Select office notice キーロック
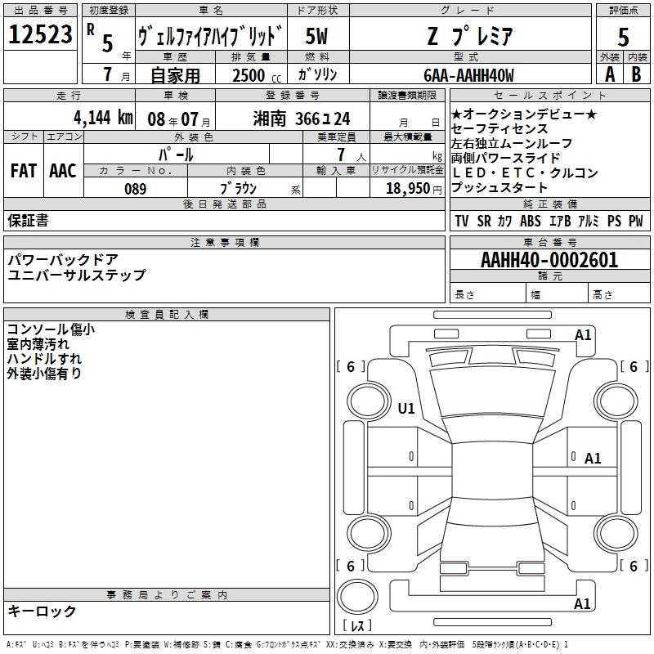Screen dimensions: 654x654 pos(42,611)
